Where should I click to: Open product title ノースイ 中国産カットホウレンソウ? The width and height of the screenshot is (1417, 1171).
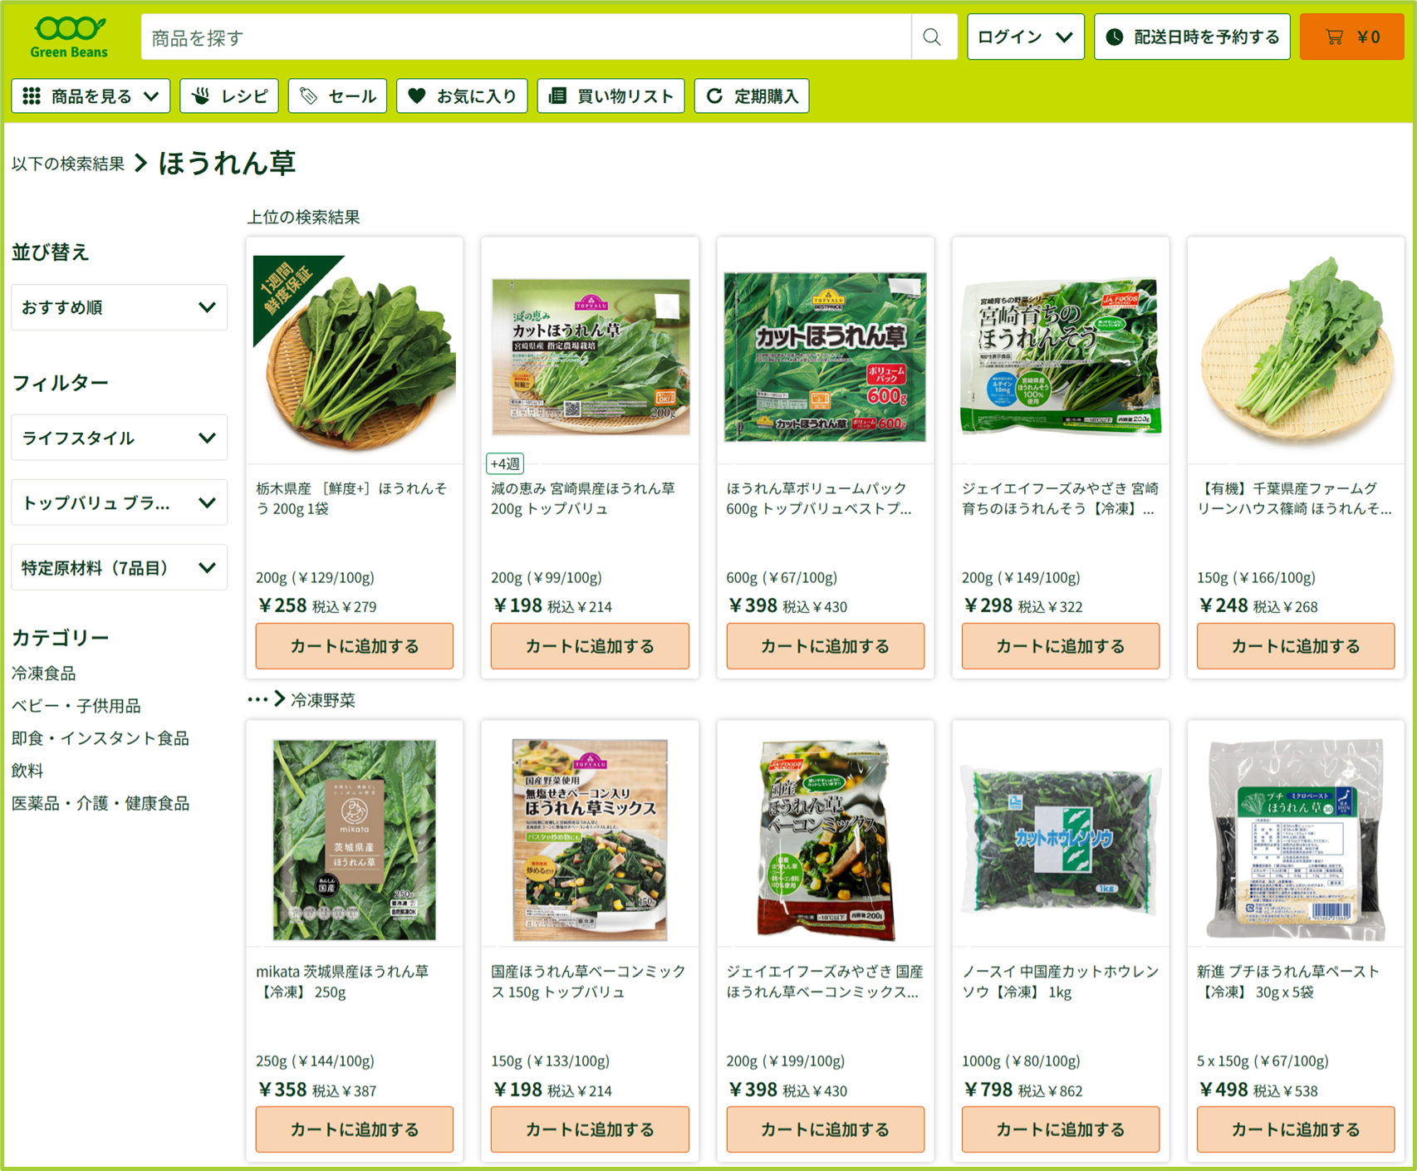click(x=1060, y=982)
